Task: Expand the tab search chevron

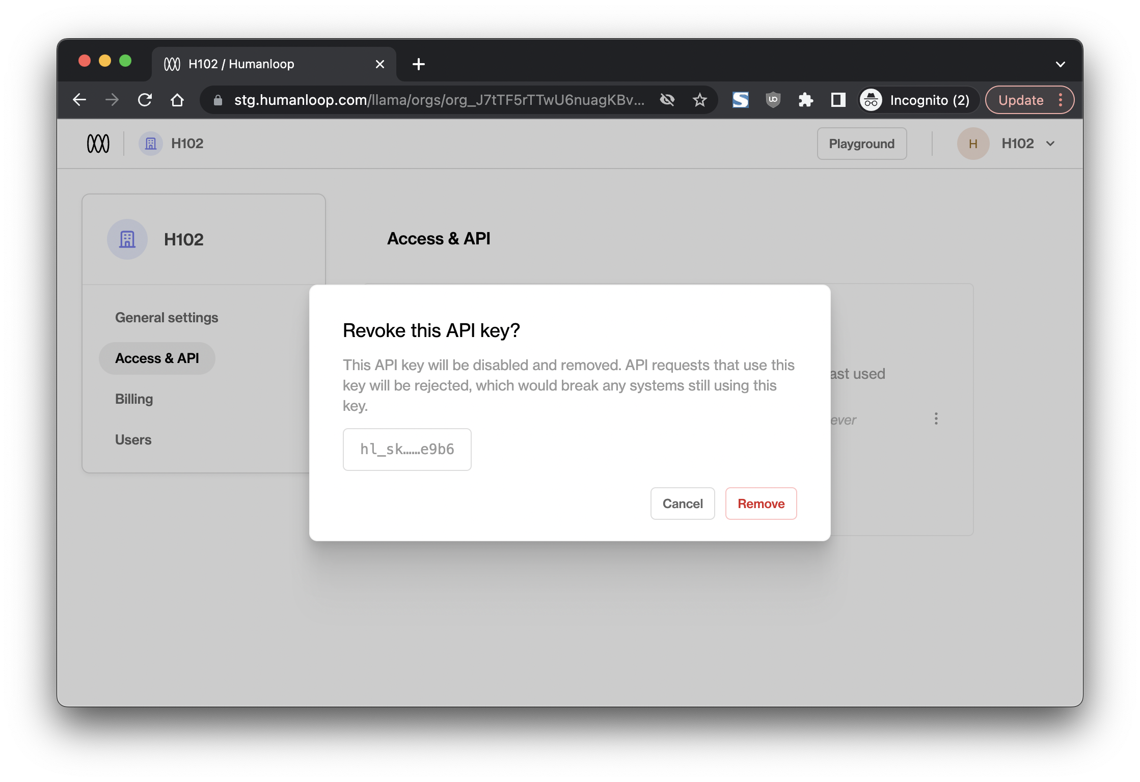Action: [1060, 64]
